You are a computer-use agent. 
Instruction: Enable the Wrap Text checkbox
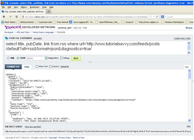pos(37,67)
